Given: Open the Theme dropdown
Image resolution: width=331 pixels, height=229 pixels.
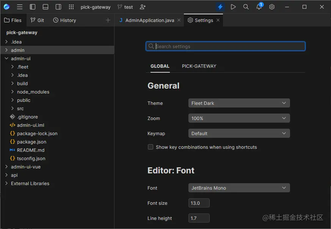Looking at the screenshot, I should tap(239, 103).
